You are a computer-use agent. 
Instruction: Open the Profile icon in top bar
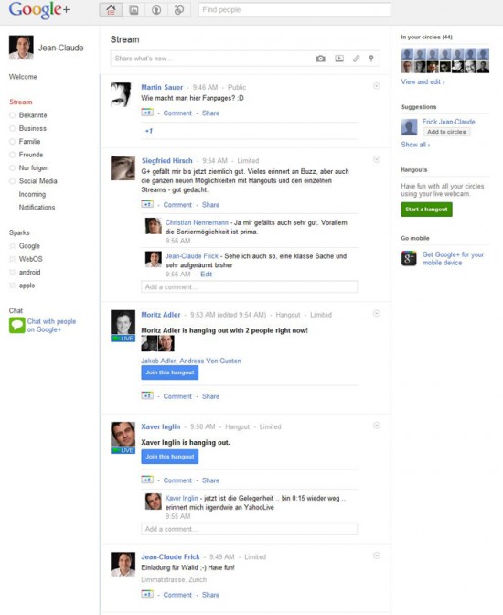pyautogui.click(x=156, y=10)
